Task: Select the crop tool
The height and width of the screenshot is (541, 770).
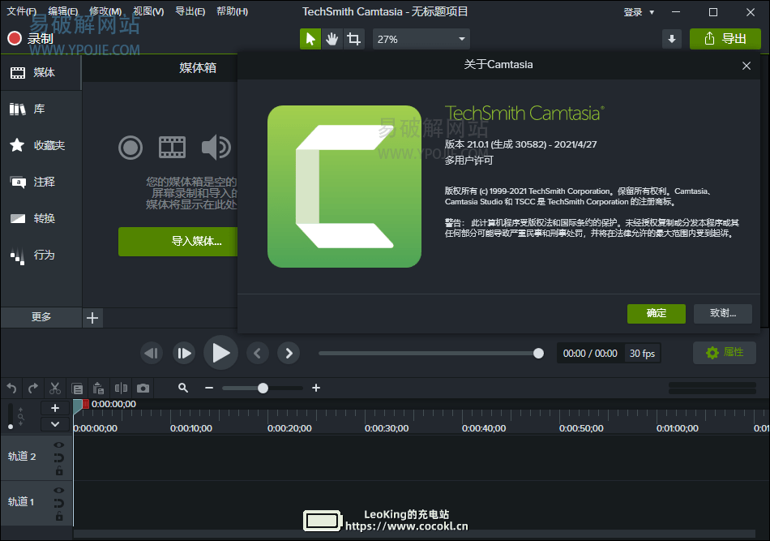Action: point(353,39)
